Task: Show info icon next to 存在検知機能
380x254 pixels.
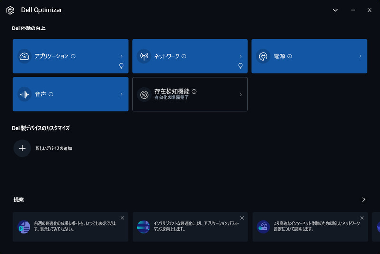Action: coord(194,91)
